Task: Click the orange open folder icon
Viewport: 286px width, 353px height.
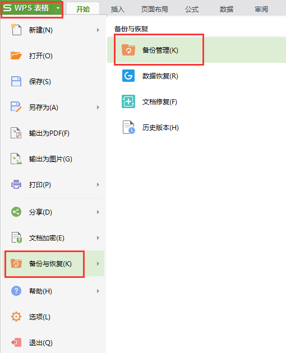Action: point(16,55)
